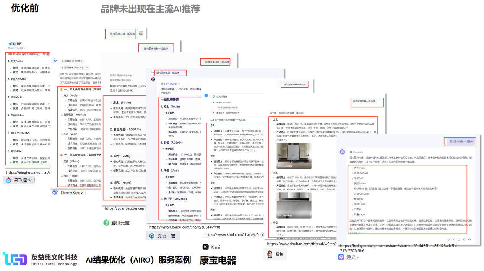Click the DeepSeek logo in the caption
The image size is (484, 271).
pos(55,192)
